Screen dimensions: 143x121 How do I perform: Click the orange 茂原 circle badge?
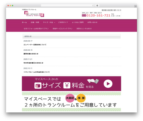pos(81,98)
